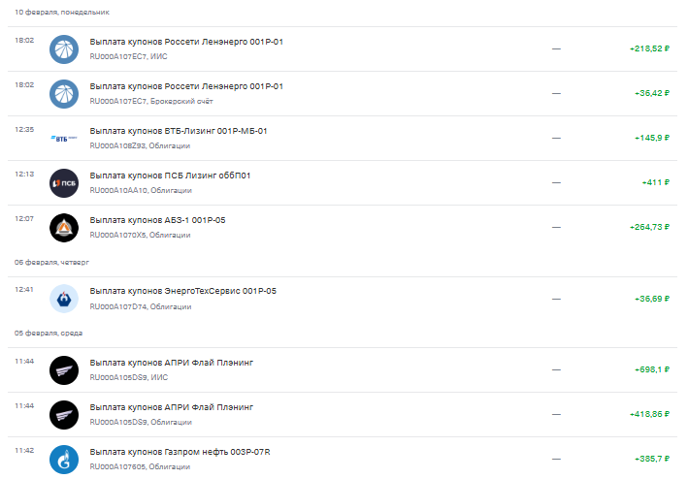
Task: Click the 10 февраля, понедельник date header
Action: pos(62,13)
